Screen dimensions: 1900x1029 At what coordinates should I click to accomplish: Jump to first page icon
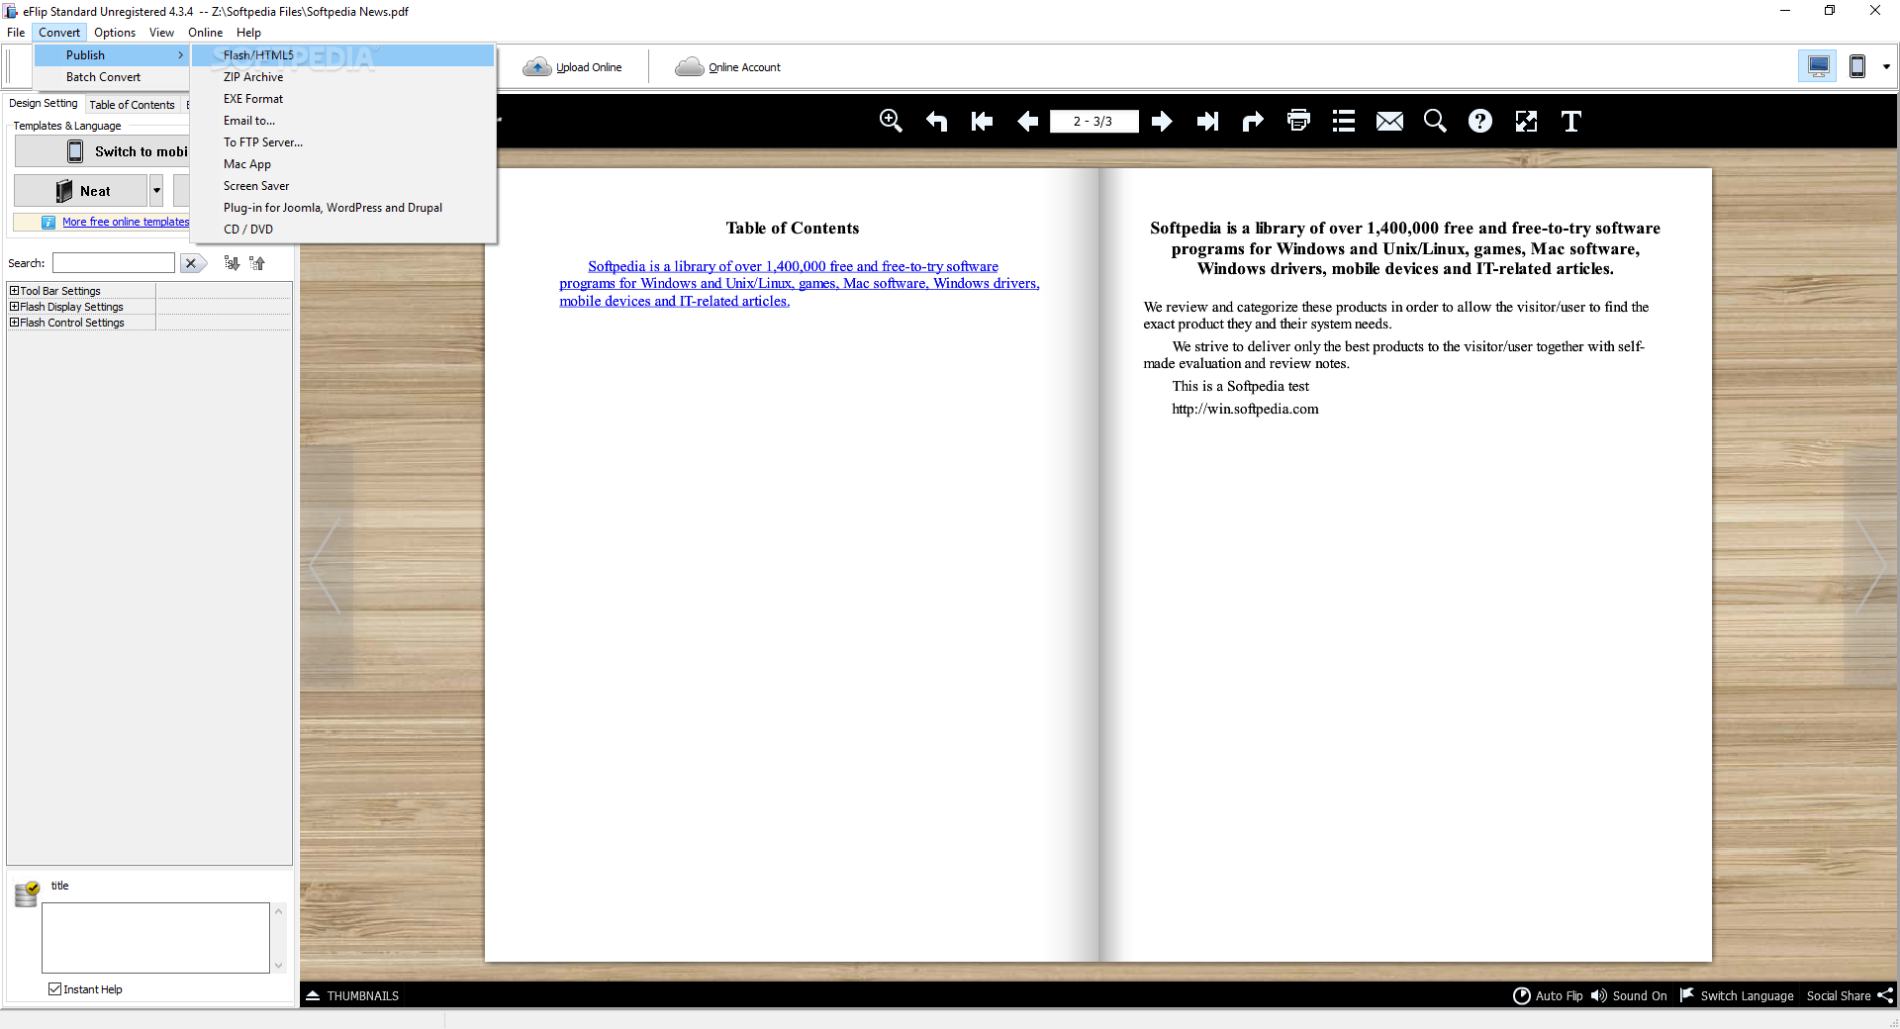point(982,121)
